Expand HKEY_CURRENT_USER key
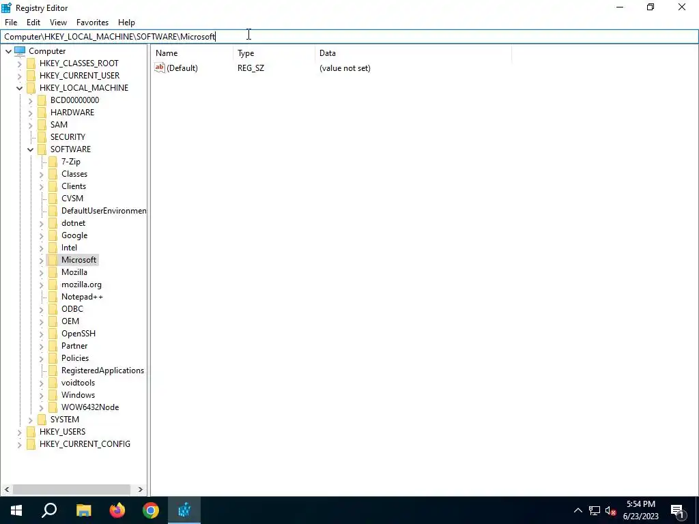This screenshot has width=699, height=524. (x=19, y=76)
